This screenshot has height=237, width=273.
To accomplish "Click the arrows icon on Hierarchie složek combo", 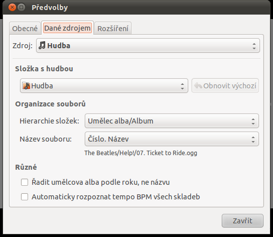I will pyautogui.click(x=253, y=122).
